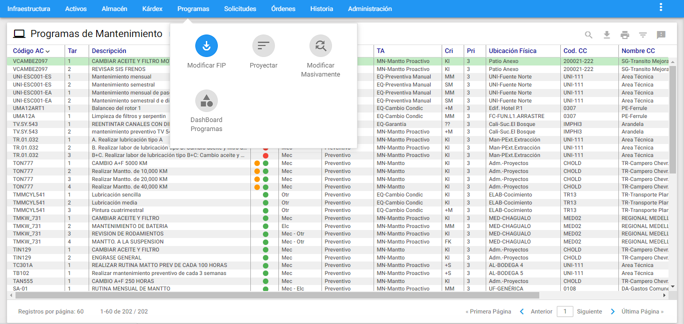Select row REVISAR SIS FRENOS
The height and width of the screenshot is (324, 684).
[338, 69]
